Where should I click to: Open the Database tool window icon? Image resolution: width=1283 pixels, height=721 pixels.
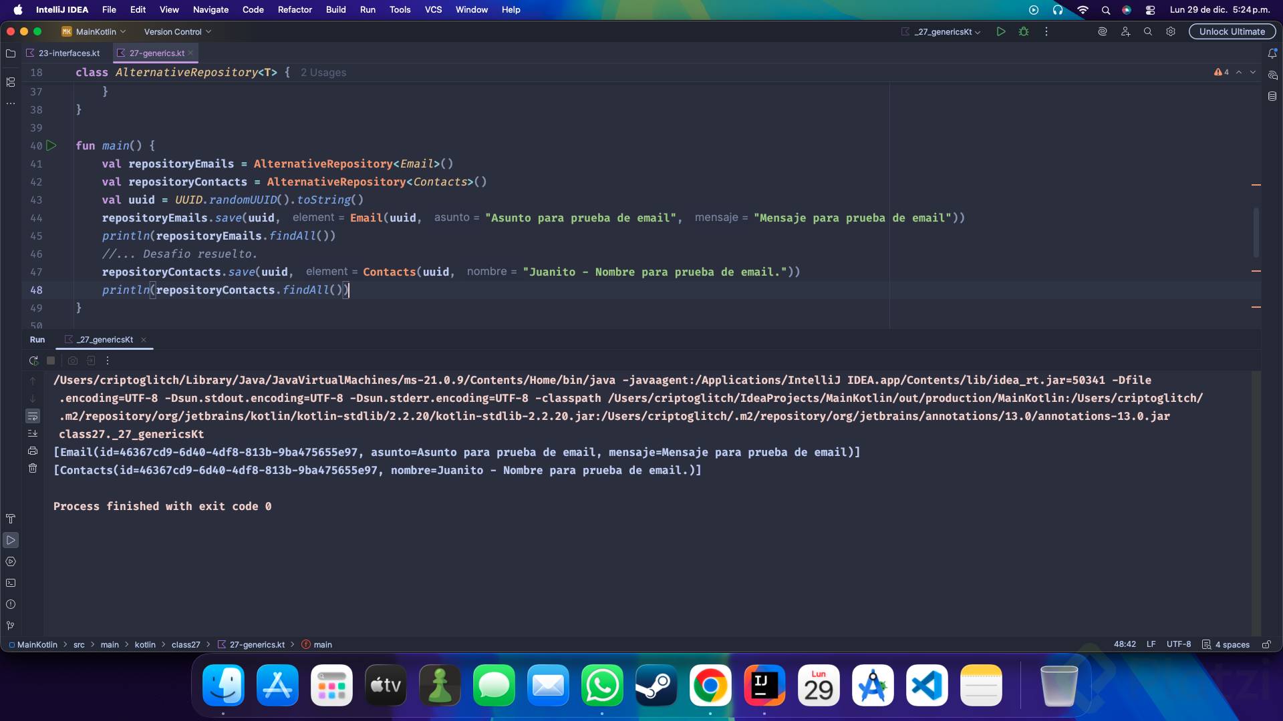(1272, 96)
